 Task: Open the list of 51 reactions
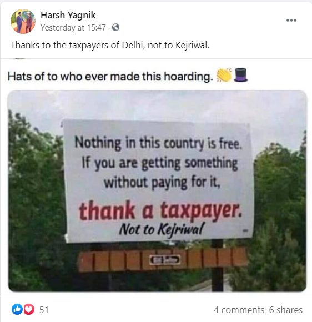pos(44,310)
